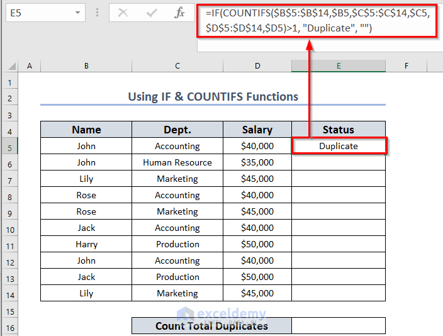Open the Insert Function fx dialog

click(179, 13)
